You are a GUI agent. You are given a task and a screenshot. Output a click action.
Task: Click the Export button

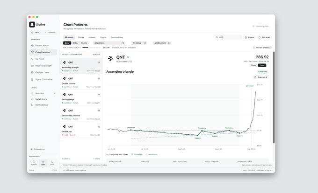coord(249,37)
